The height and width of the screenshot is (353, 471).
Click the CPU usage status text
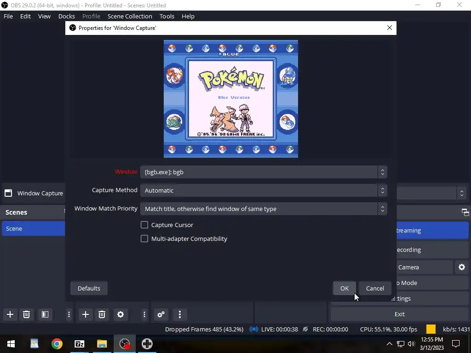pyautogui.click(x=388, y=329)
